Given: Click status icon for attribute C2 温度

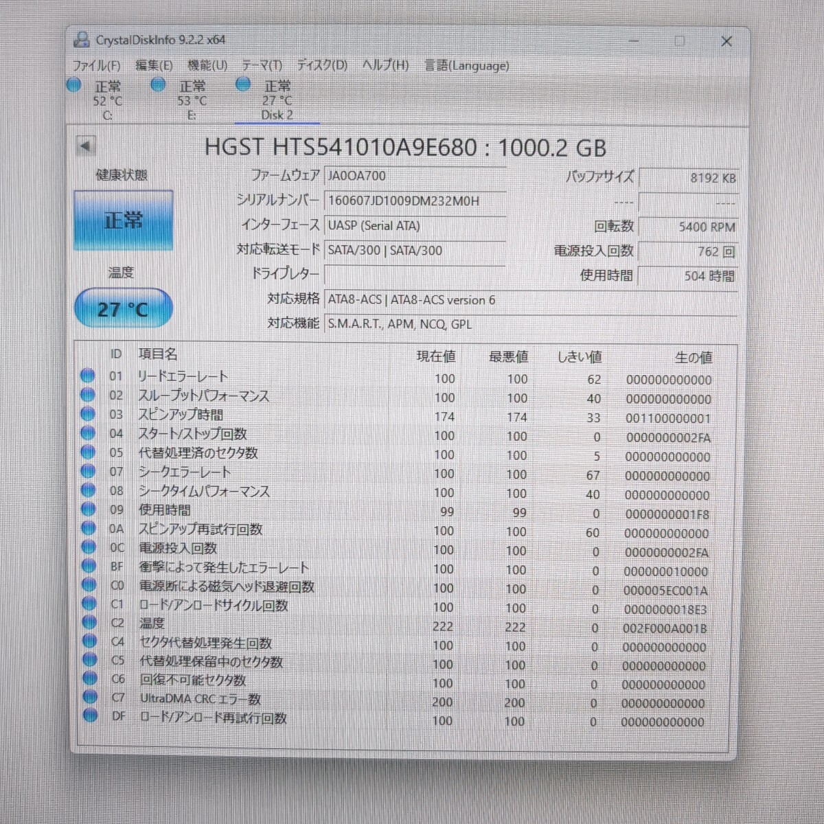Looking at the screenshot, I should point(89,622).
